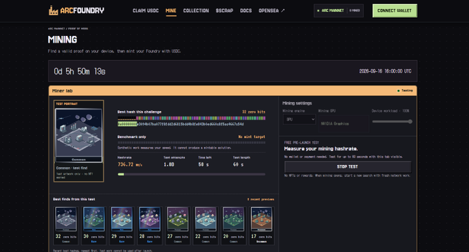Click the recent previews count label
Viewport: 469px width, 252px height.
[x=261, y=200]
